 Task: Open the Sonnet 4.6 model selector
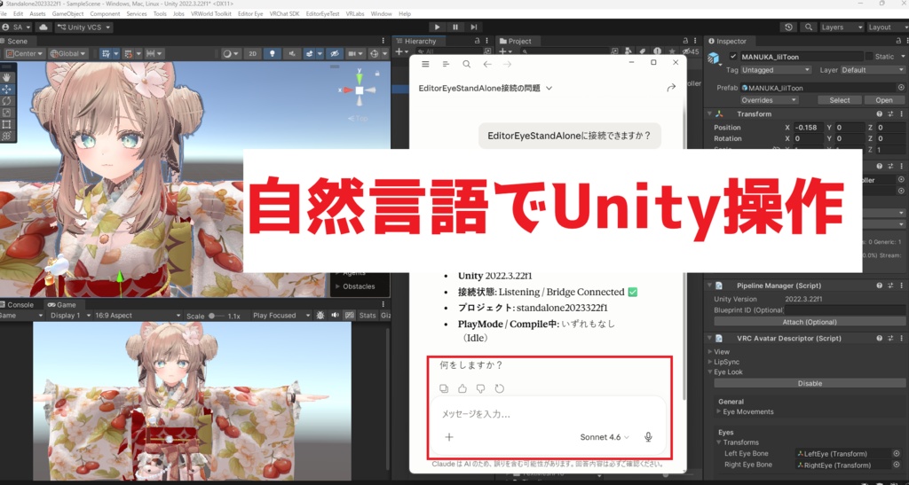point(605,437)
